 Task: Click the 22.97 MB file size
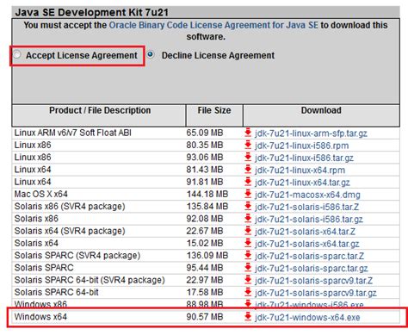pos(205,280)
